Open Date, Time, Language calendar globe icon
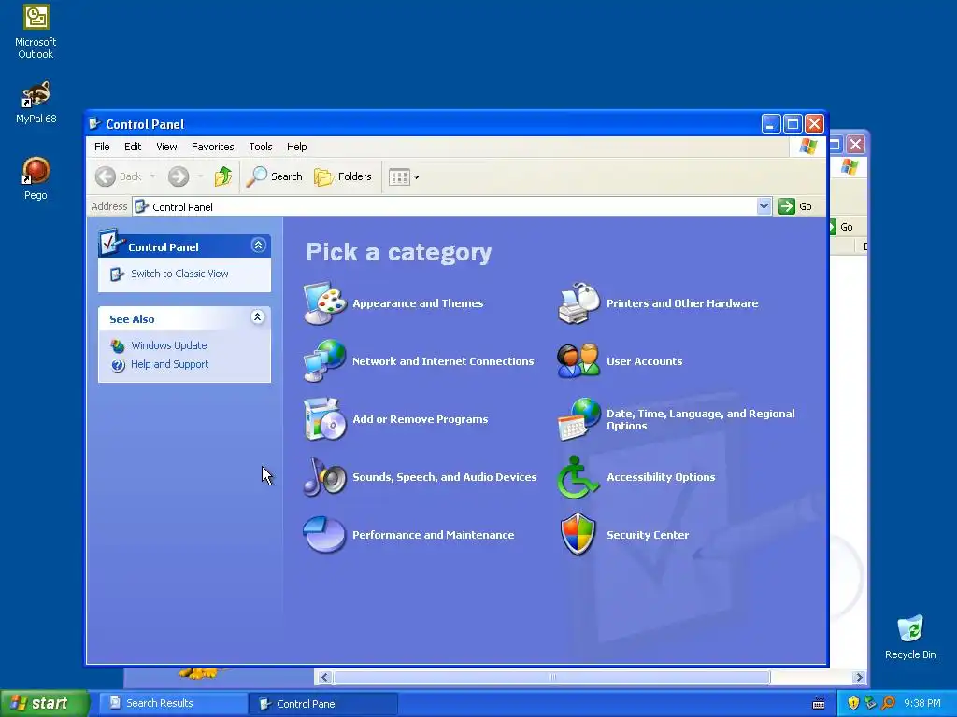957x717 pixels. (x=579, y=419)
